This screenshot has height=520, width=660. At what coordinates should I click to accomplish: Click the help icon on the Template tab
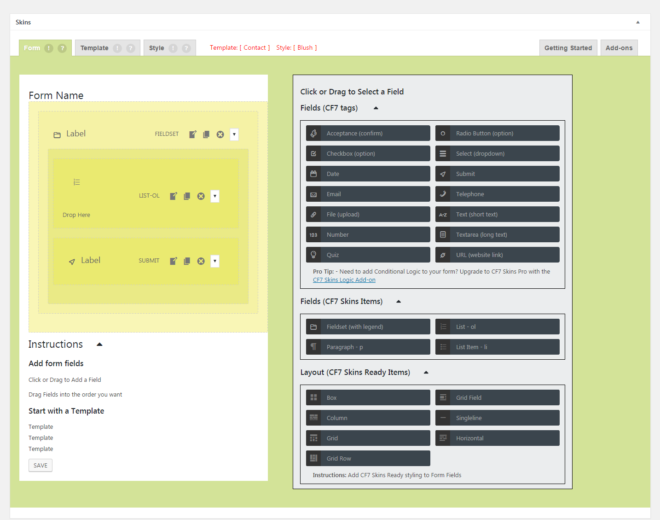click(x=131, y=48)
